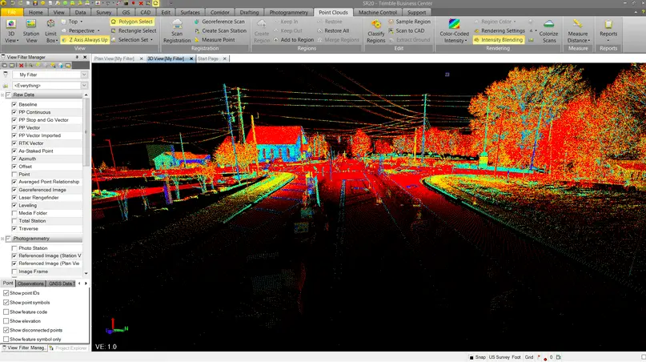Click the Polygon Select button

(x=131, y=22)
